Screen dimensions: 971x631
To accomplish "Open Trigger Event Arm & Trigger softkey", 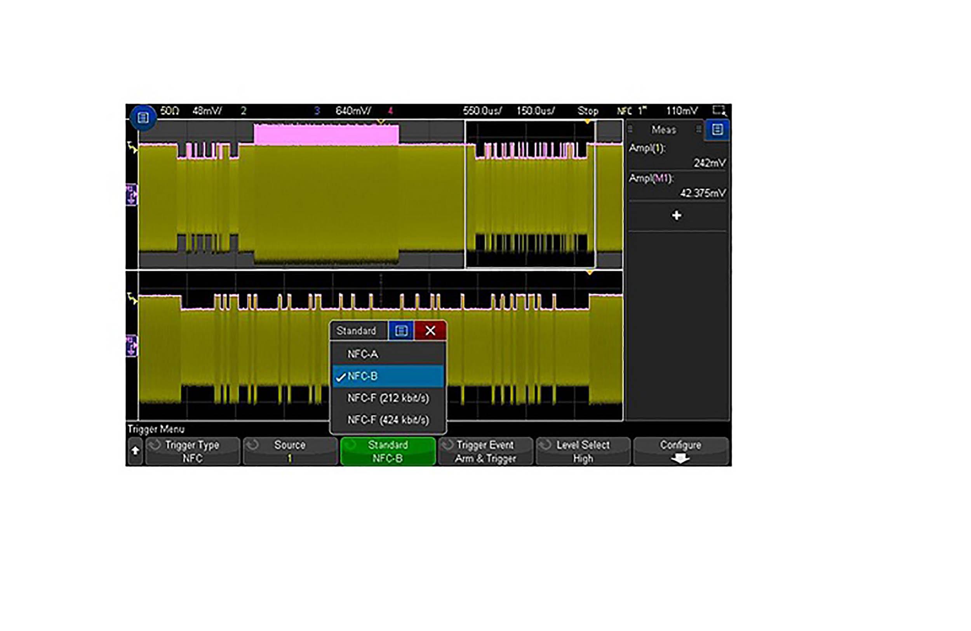I will pyautogui.click(x=485, y=451).
